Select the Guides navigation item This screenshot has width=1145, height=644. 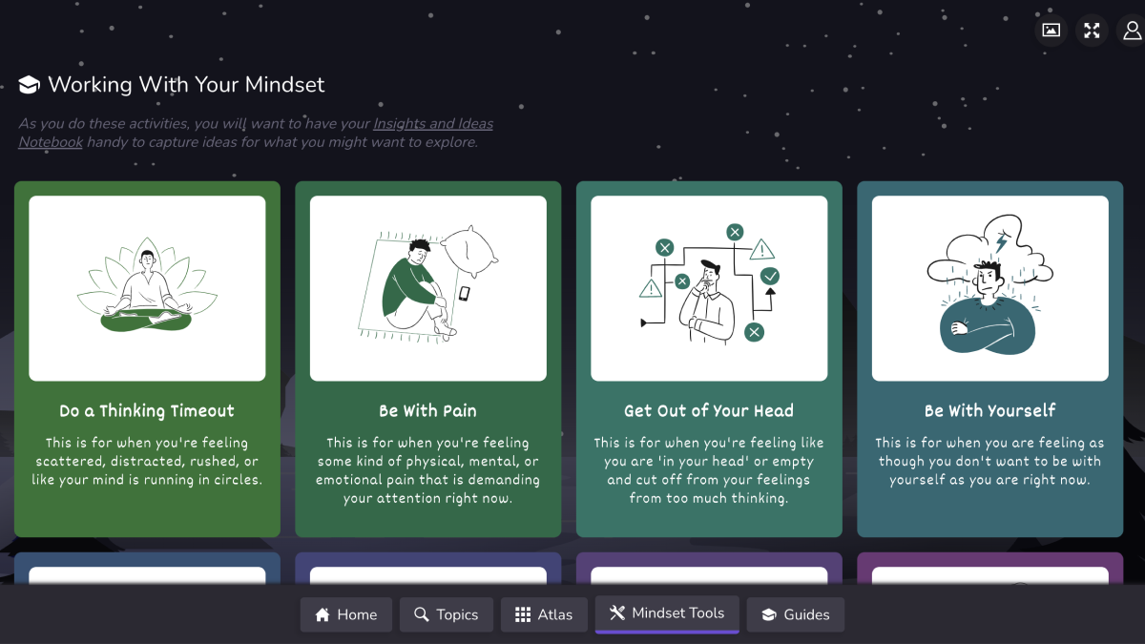tap(795, 614)
